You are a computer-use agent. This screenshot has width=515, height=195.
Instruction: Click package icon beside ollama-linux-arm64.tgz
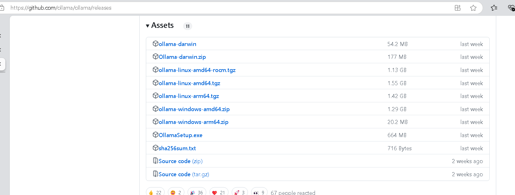155,95
